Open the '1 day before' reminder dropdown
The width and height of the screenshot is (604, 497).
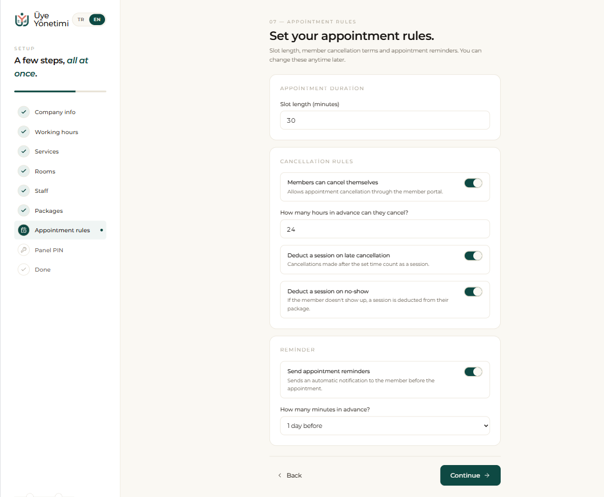385,426
